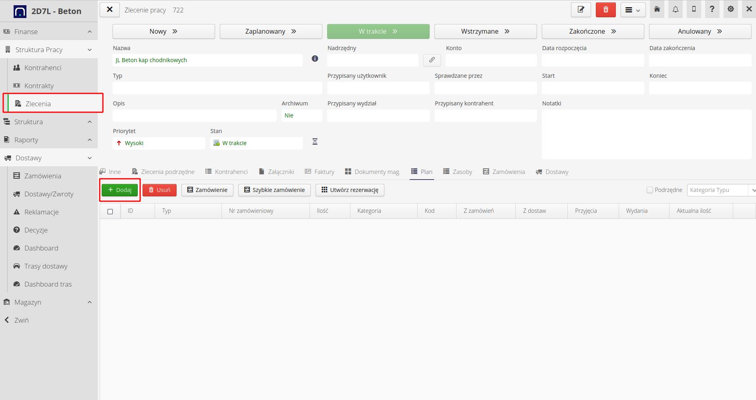
Task: Click the link icon next to Nadrzędny
Action: coord(432,60)
